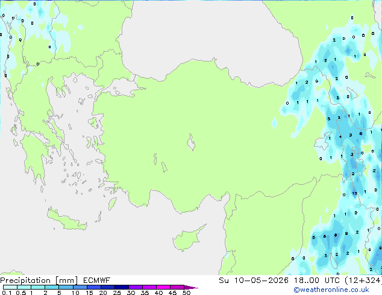Click the legend label '50'
This screenshot has height=295, width=382.
pyautogui.click(x=186, y=293)
